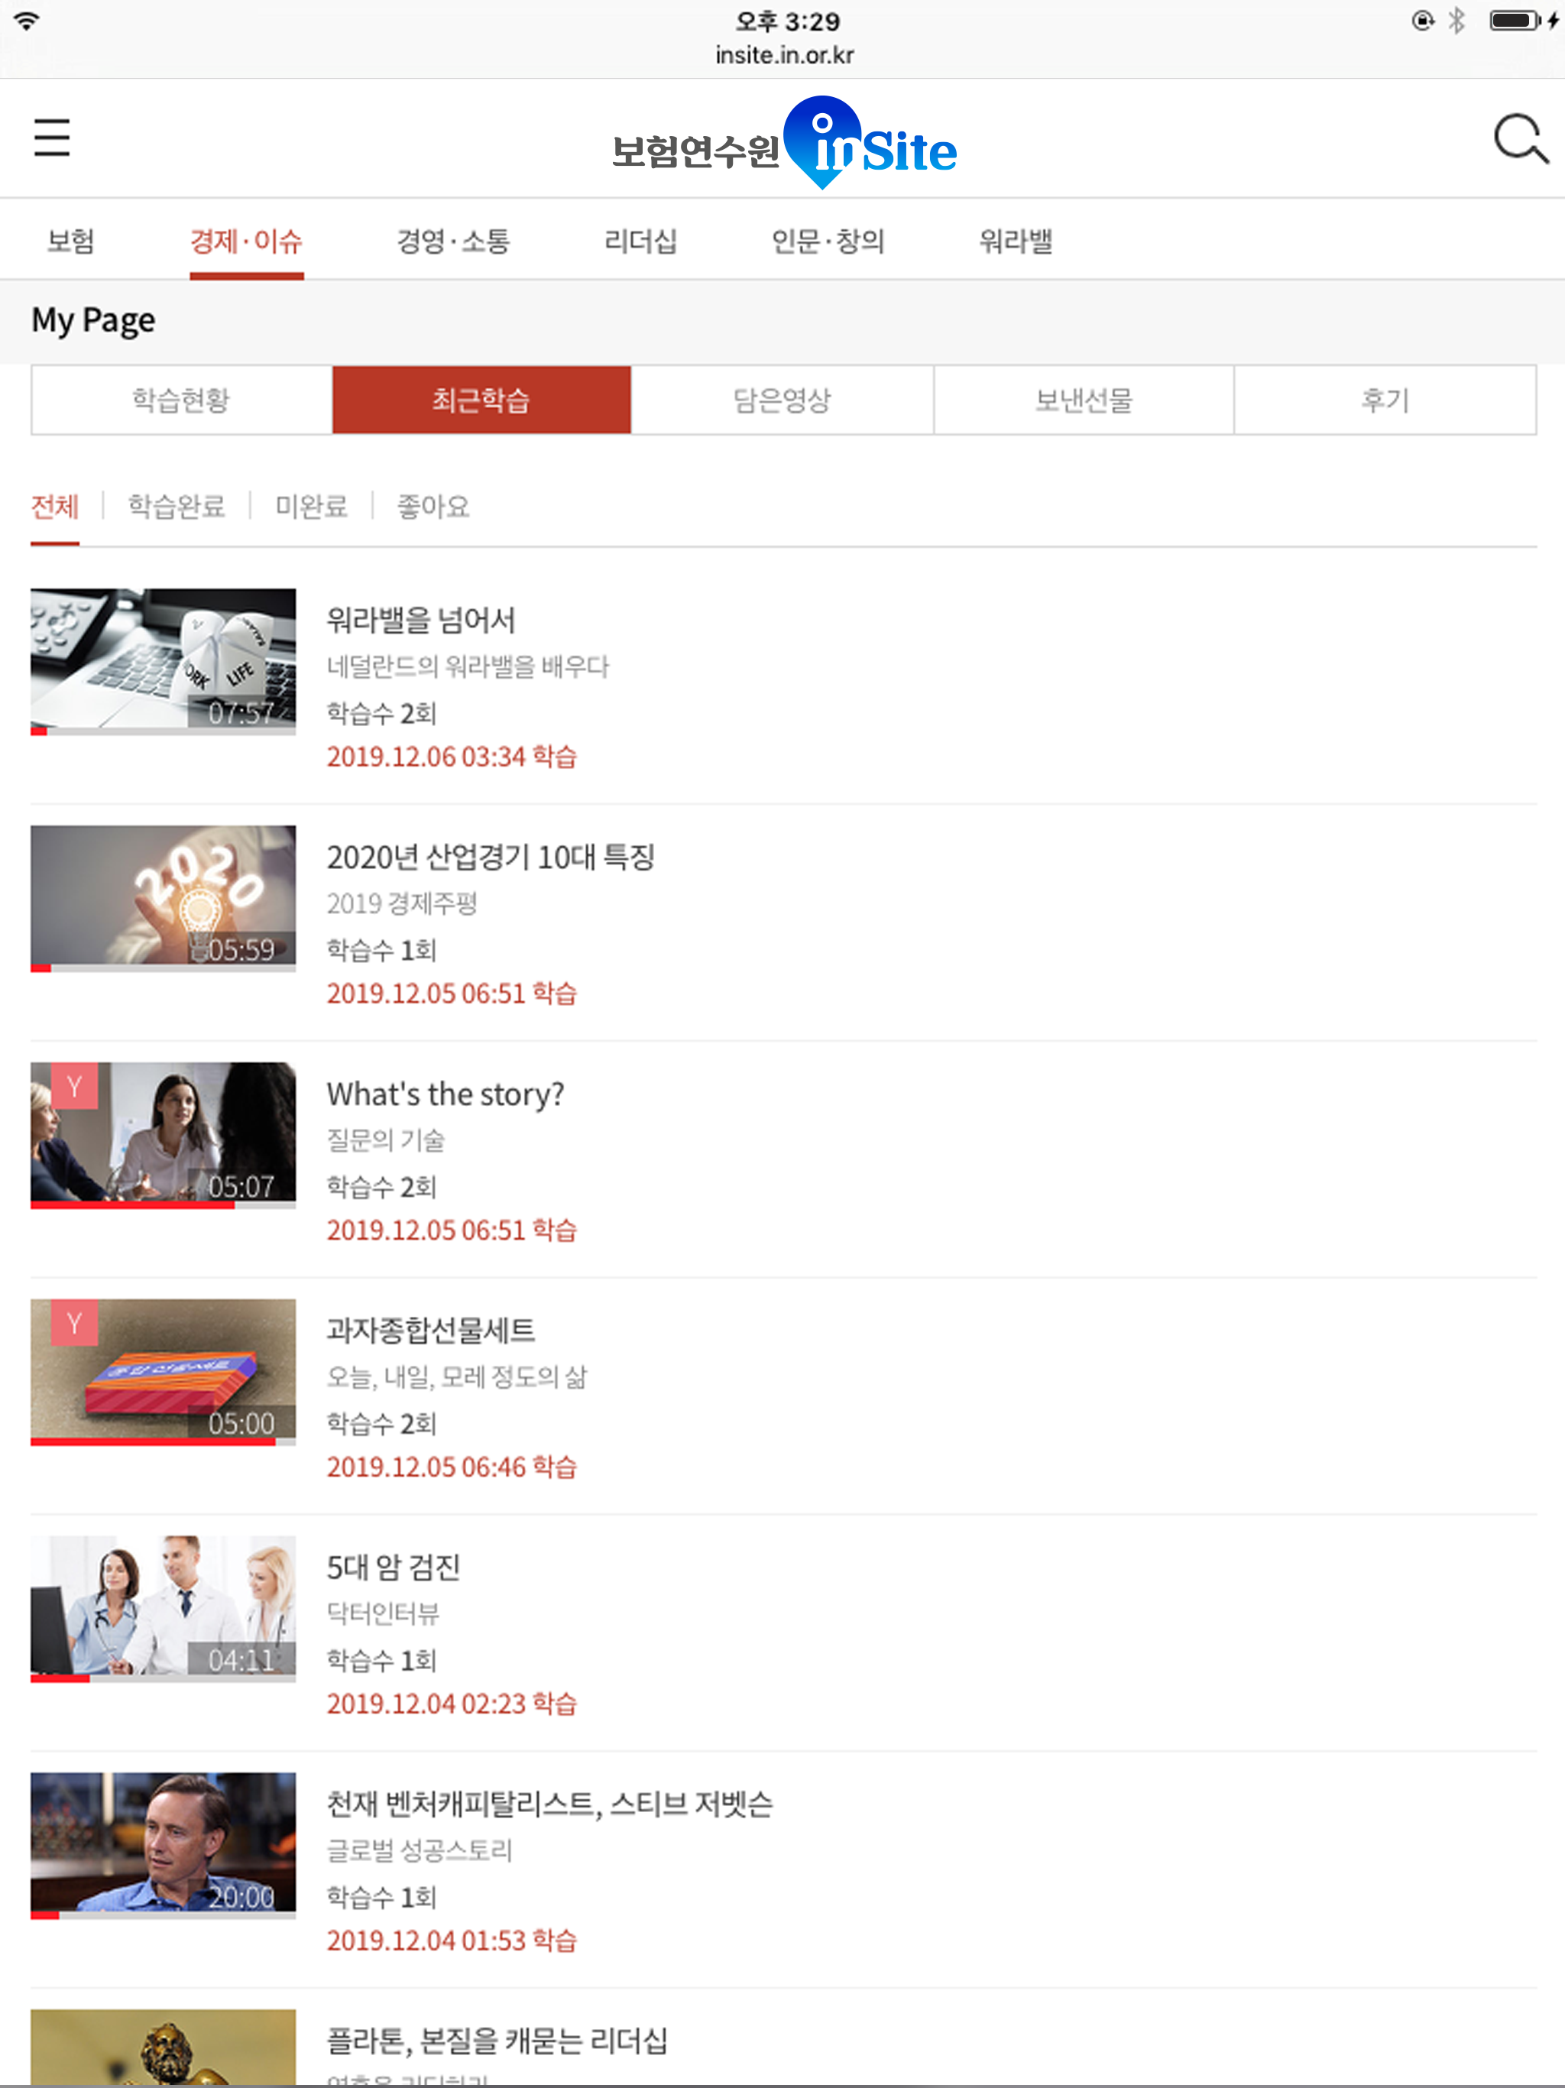Tap the Wi-Fi status icon
The height and width of the screenshot is (2088, 1565).
point(28,21)
